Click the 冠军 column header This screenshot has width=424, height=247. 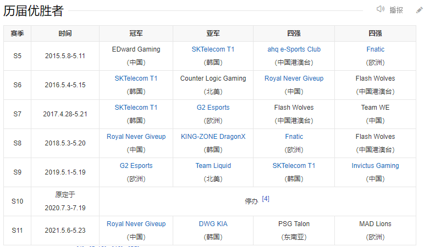[136, 33]
